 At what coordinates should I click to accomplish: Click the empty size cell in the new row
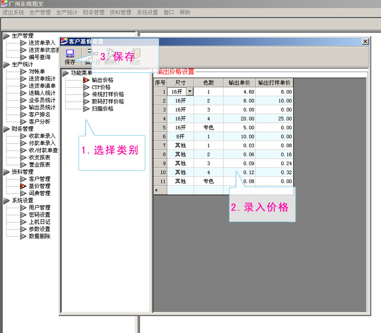click(180, 190)
